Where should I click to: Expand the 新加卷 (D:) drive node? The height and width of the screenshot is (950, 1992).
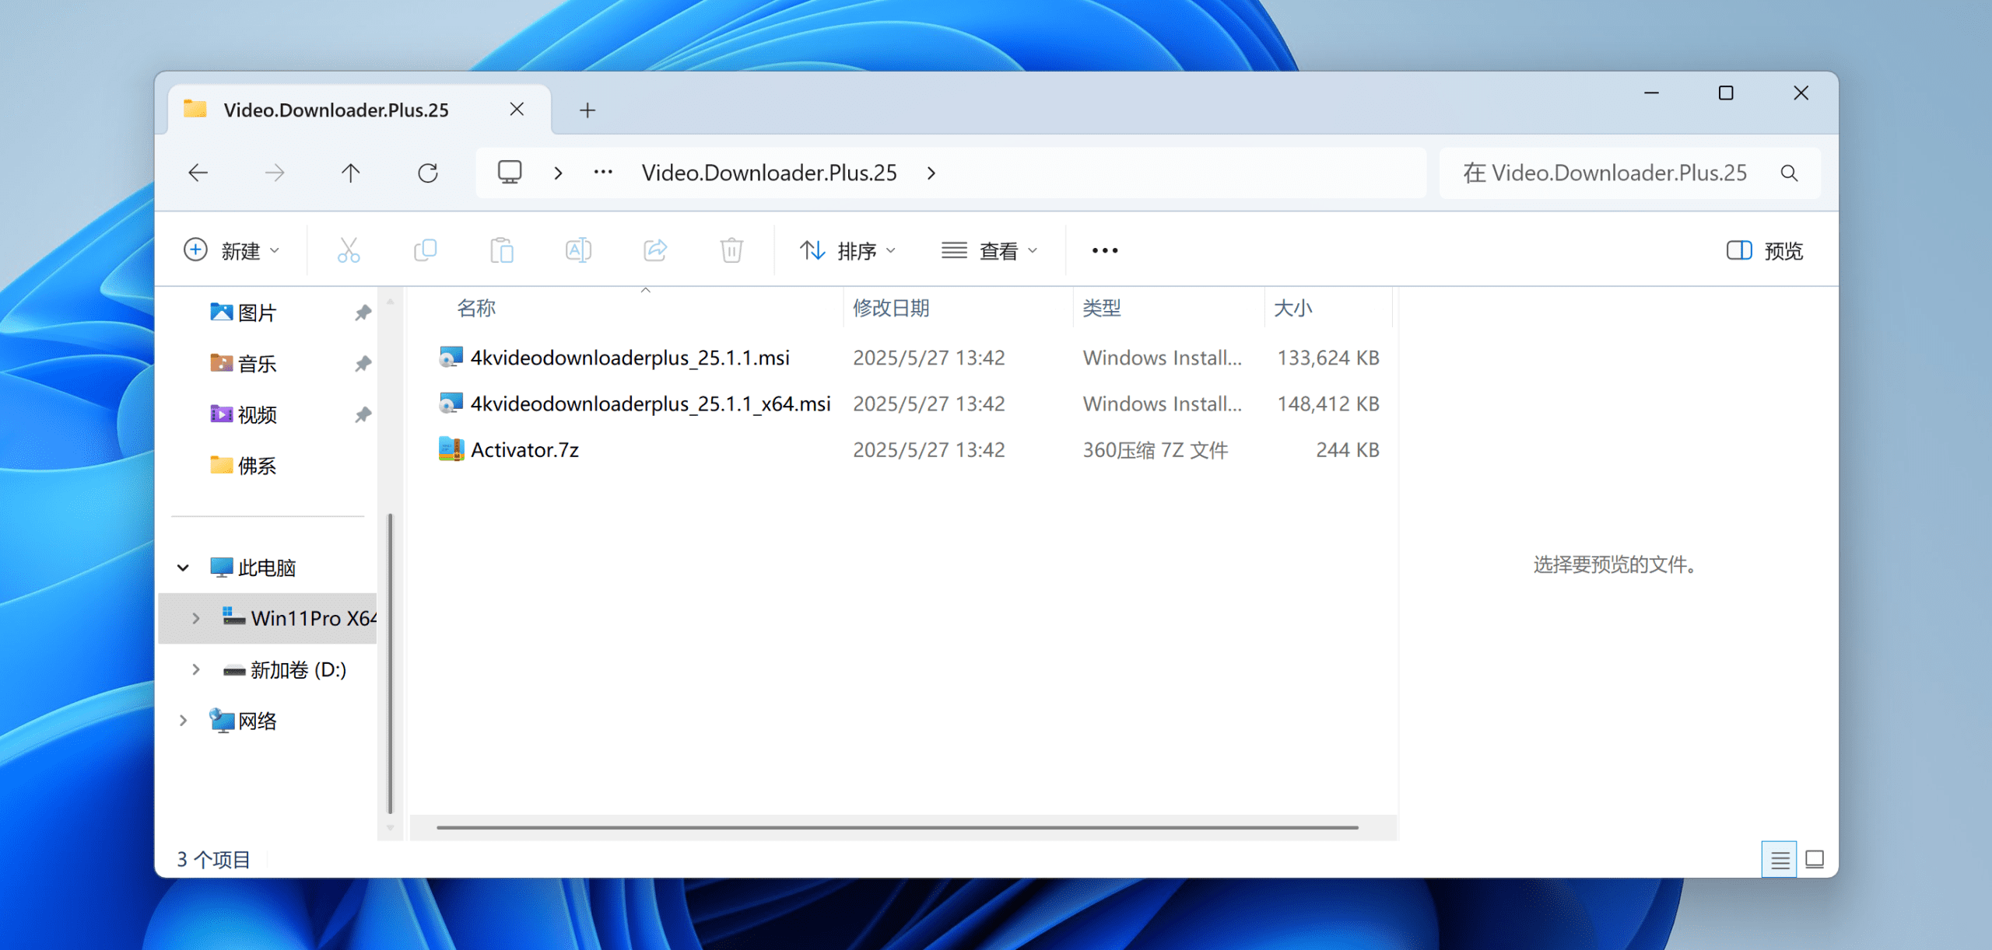[196, 669]
